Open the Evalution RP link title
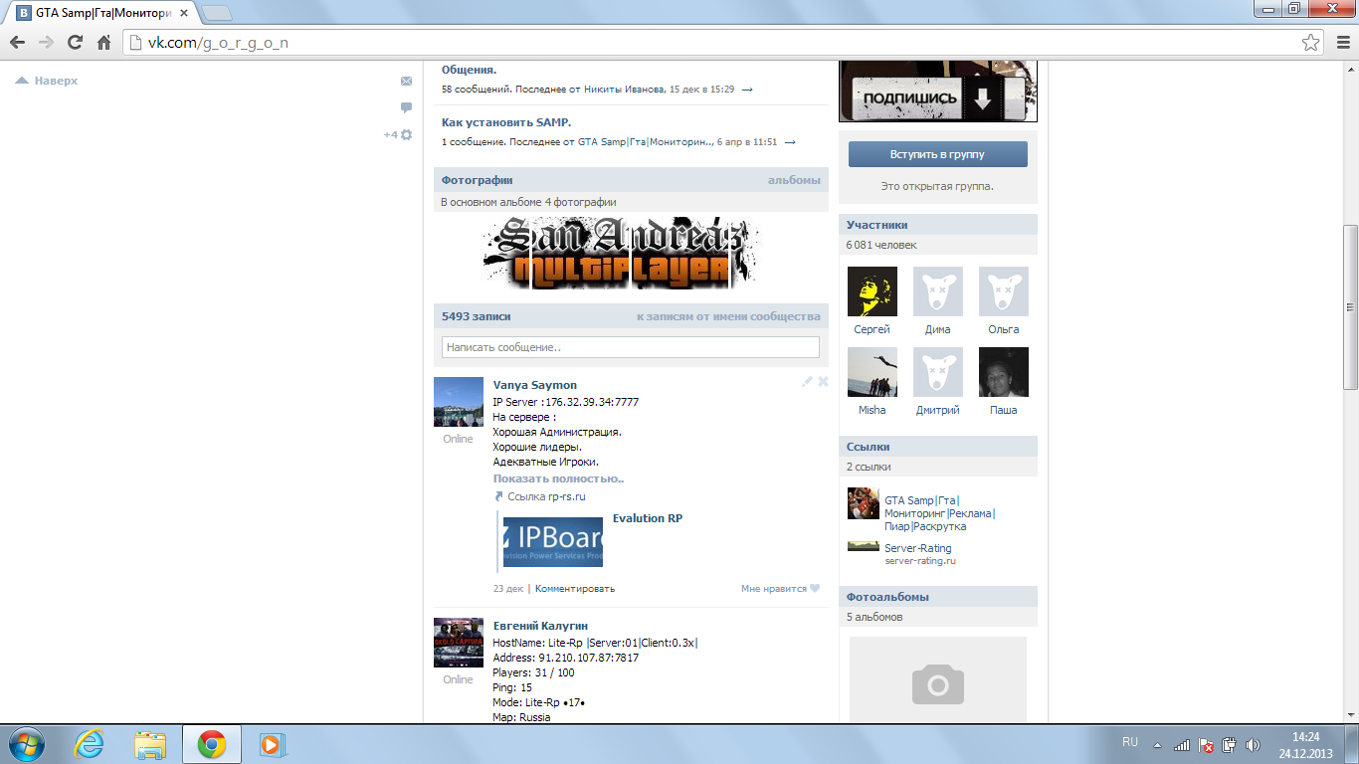The width and height of the screenshot is (1359, 764). 648,518
